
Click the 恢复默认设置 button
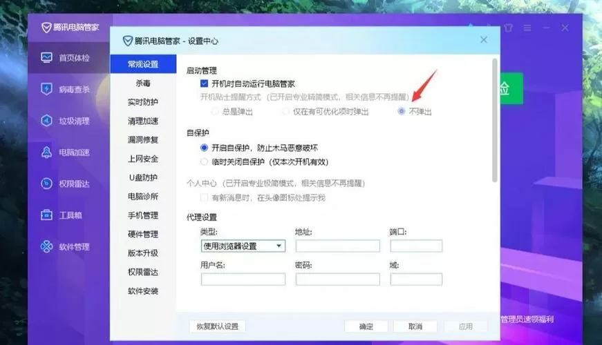click(217, 326)
